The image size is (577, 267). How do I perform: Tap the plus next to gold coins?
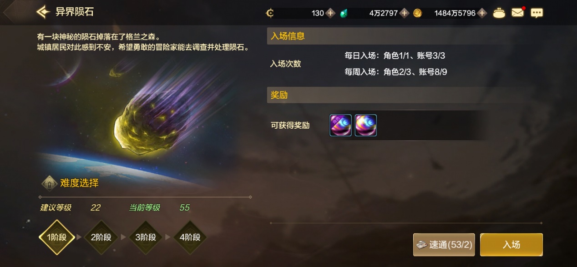(482, 13)
